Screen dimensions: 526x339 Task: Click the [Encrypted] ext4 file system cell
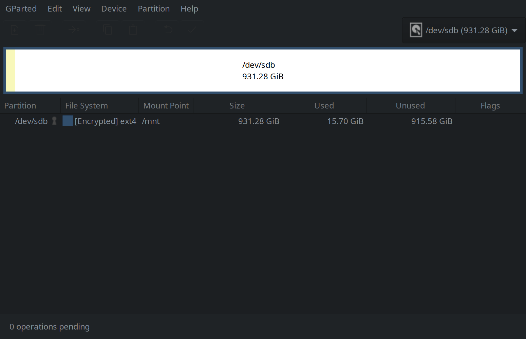point(105,121)
